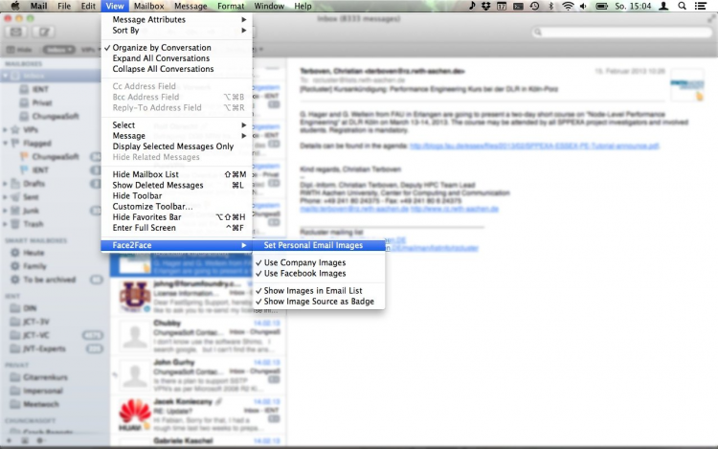
Task: Open the JCT-3V folder icon
Action: coord(15,322)
